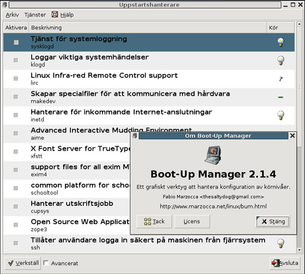Click the Boot-Up Manager 2.1.4 heading
305x274 pixels.
point(213,174)
